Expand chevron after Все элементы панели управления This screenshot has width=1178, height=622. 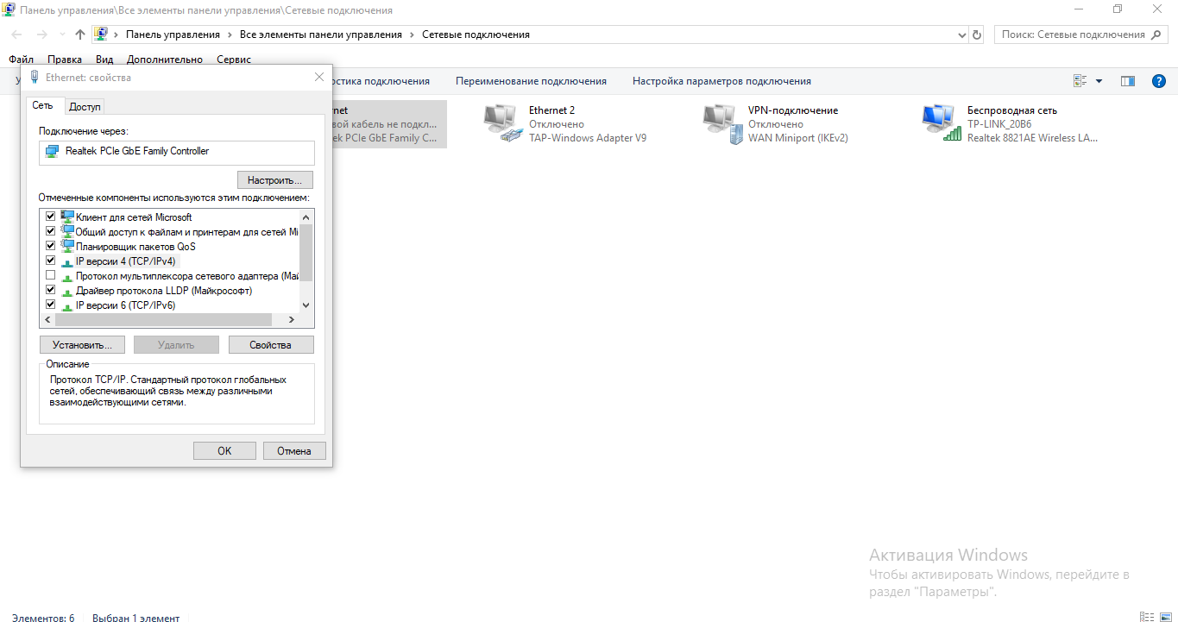[412, 35]
